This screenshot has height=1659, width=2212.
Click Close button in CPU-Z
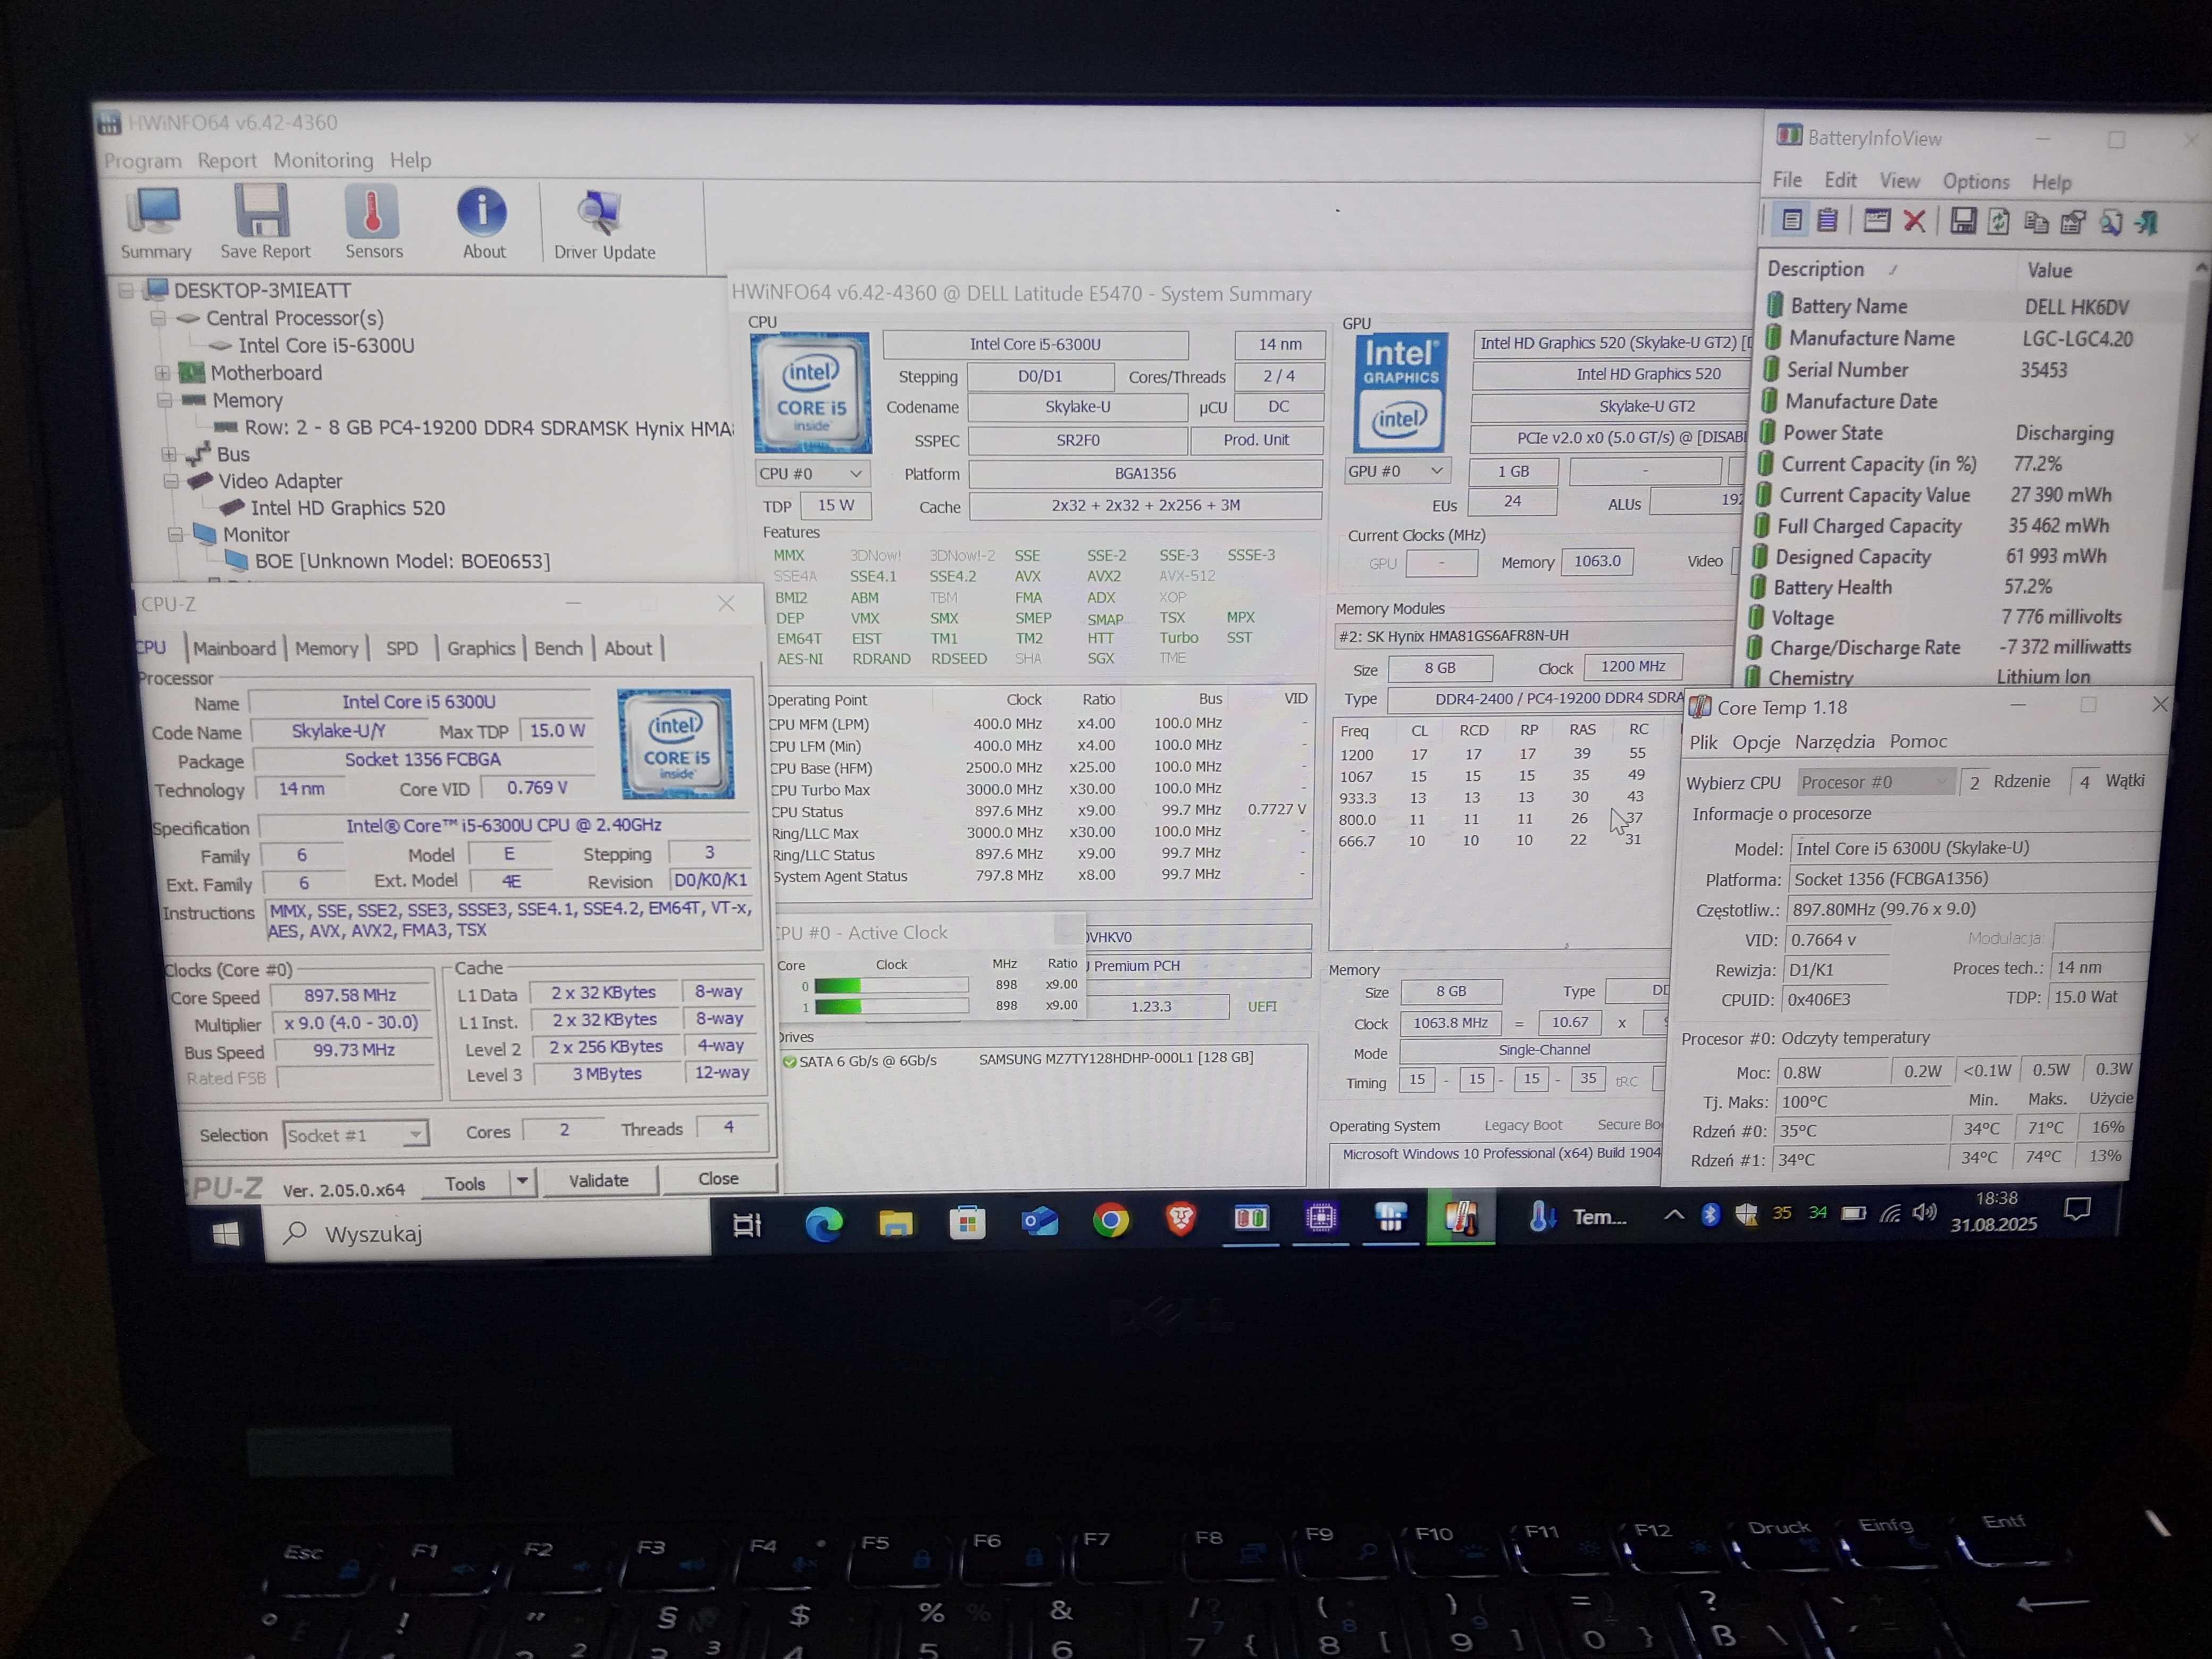718,1178
